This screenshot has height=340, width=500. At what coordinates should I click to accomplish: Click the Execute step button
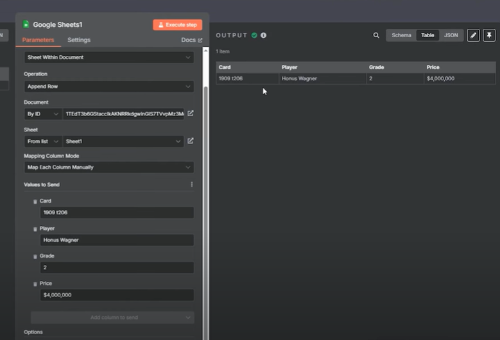pos(178,25)
